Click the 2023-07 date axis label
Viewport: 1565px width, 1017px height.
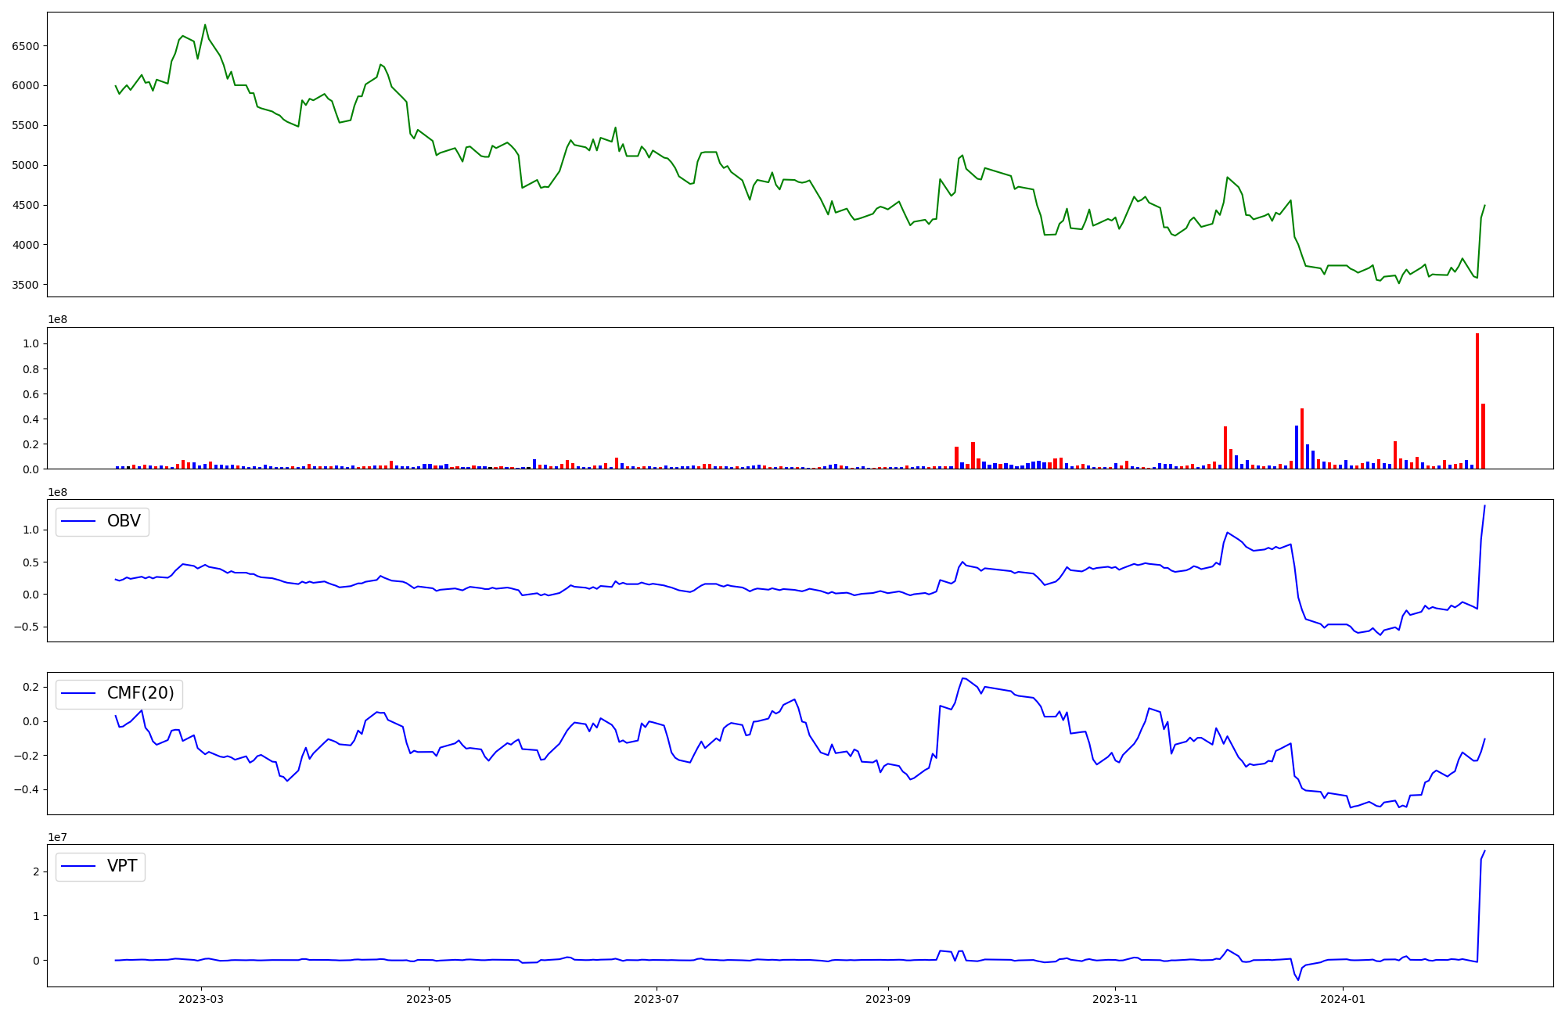pos(656,999)
